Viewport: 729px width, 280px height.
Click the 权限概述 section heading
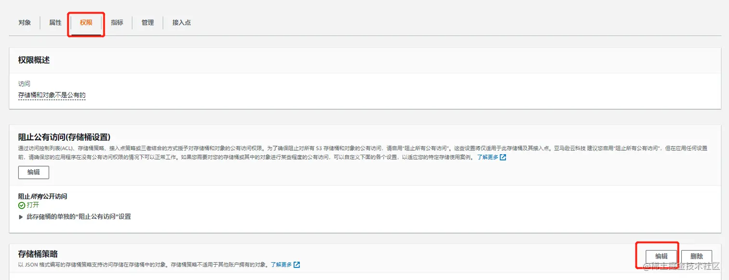point(33,60)
